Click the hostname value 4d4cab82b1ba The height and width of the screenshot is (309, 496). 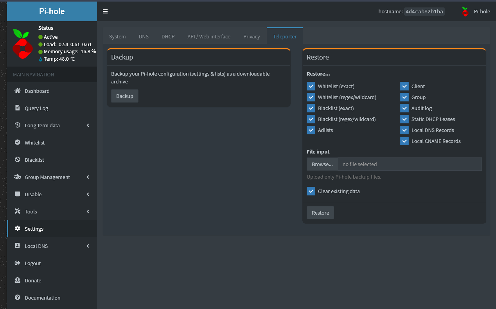[x=424, y=11]
